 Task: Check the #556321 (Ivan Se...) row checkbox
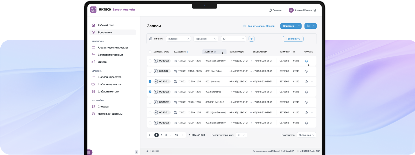150,102
